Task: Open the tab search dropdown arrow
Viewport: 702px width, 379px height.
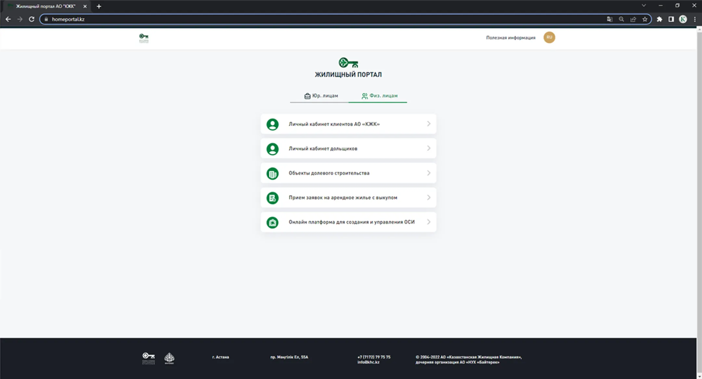Action: coord(643,6)
